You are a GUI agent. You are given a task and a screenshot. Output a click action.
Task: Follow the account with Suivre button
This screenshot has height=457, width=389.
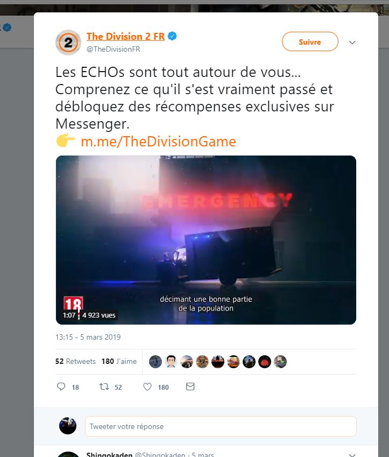pos(310,41)
